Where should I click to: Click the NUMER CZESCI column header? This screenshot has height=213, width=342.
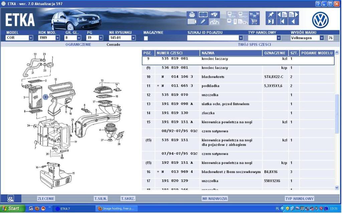(x=177, y=53)
